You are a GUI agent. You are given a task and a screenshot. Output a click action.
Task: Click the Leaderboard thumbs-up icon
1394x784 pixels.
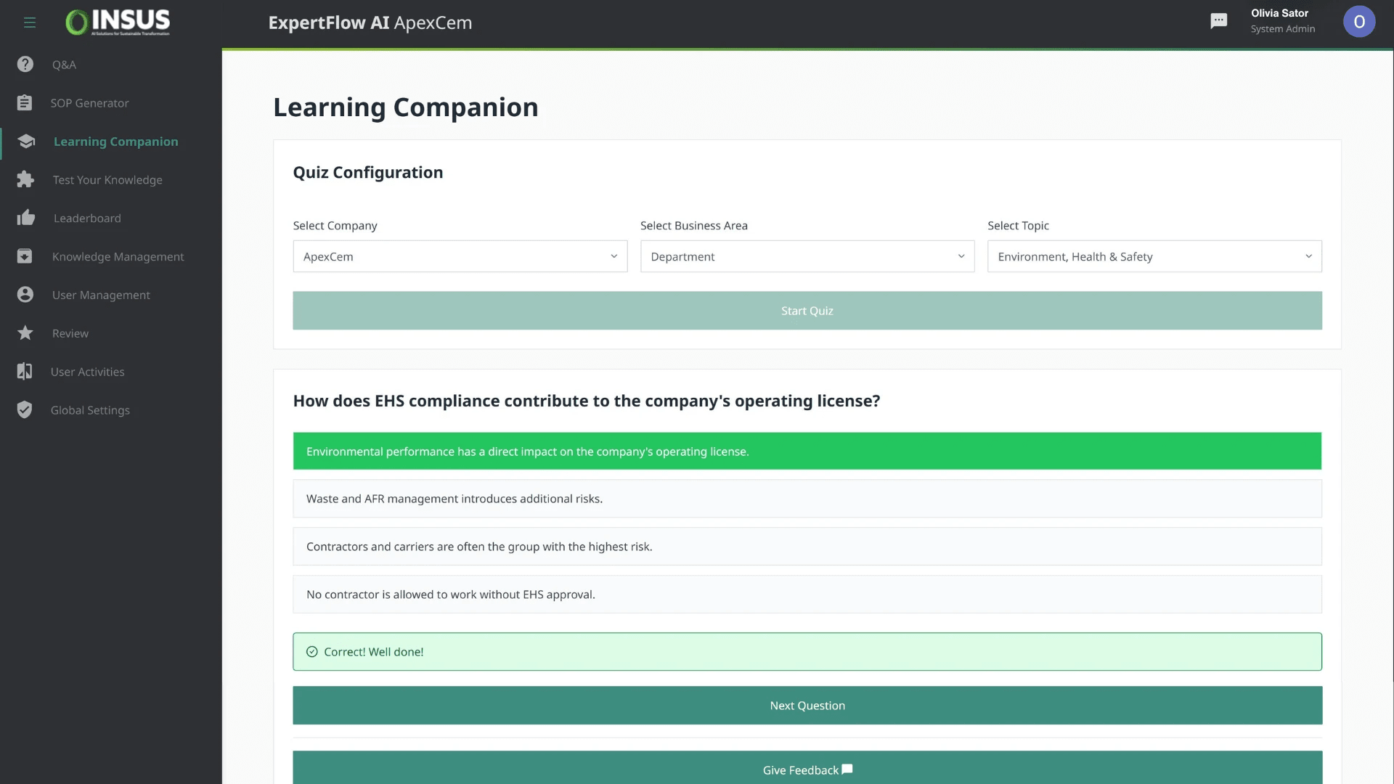coord(26,218)
